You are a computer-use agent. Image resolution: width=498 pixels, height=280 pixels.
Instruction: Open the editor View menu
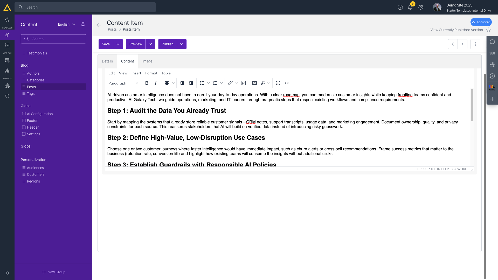pyautogui.click(x=123, y=73)
